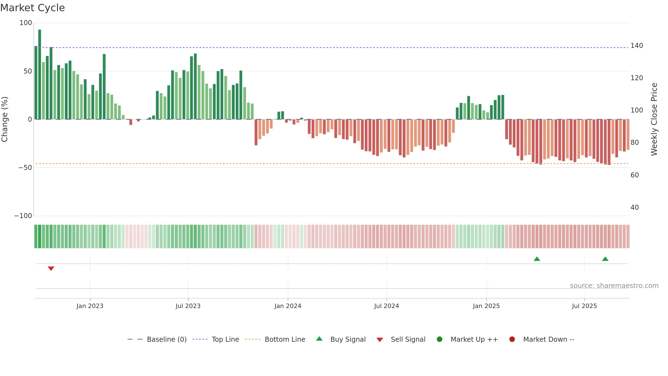Select the buy signal marker near April 2025
The width and height of the screenshot is (668, 376).
point(537,259)
